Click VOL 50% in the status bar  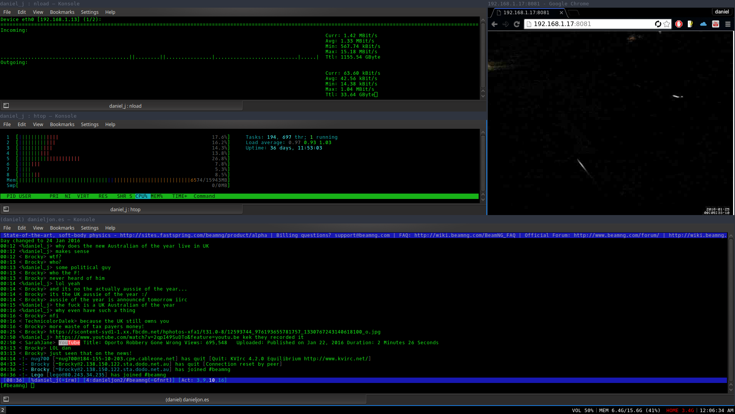click(582, 411)
